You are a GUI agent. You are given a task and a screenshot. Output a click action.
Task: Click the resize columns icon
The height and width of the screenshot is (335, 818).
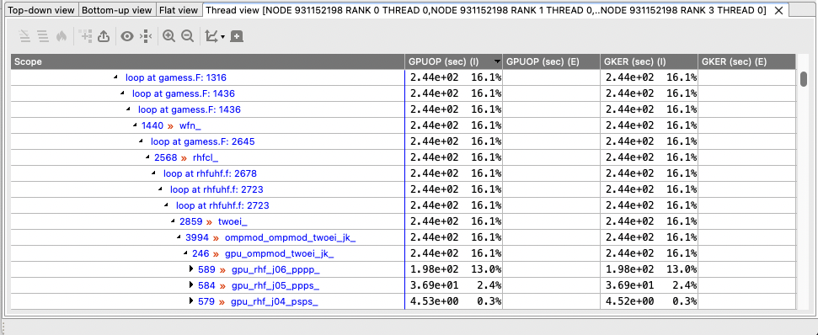146,36
